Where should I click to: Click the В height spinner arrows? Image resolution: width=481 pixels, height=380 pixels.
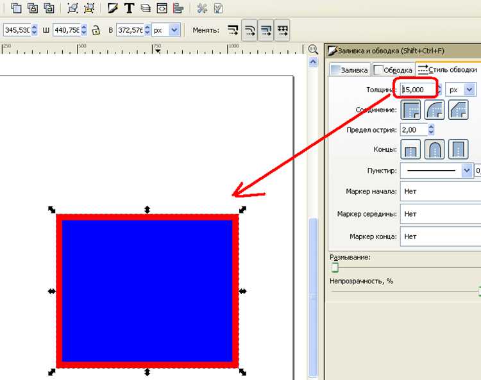pyautogui.click(x=148, y=30)
